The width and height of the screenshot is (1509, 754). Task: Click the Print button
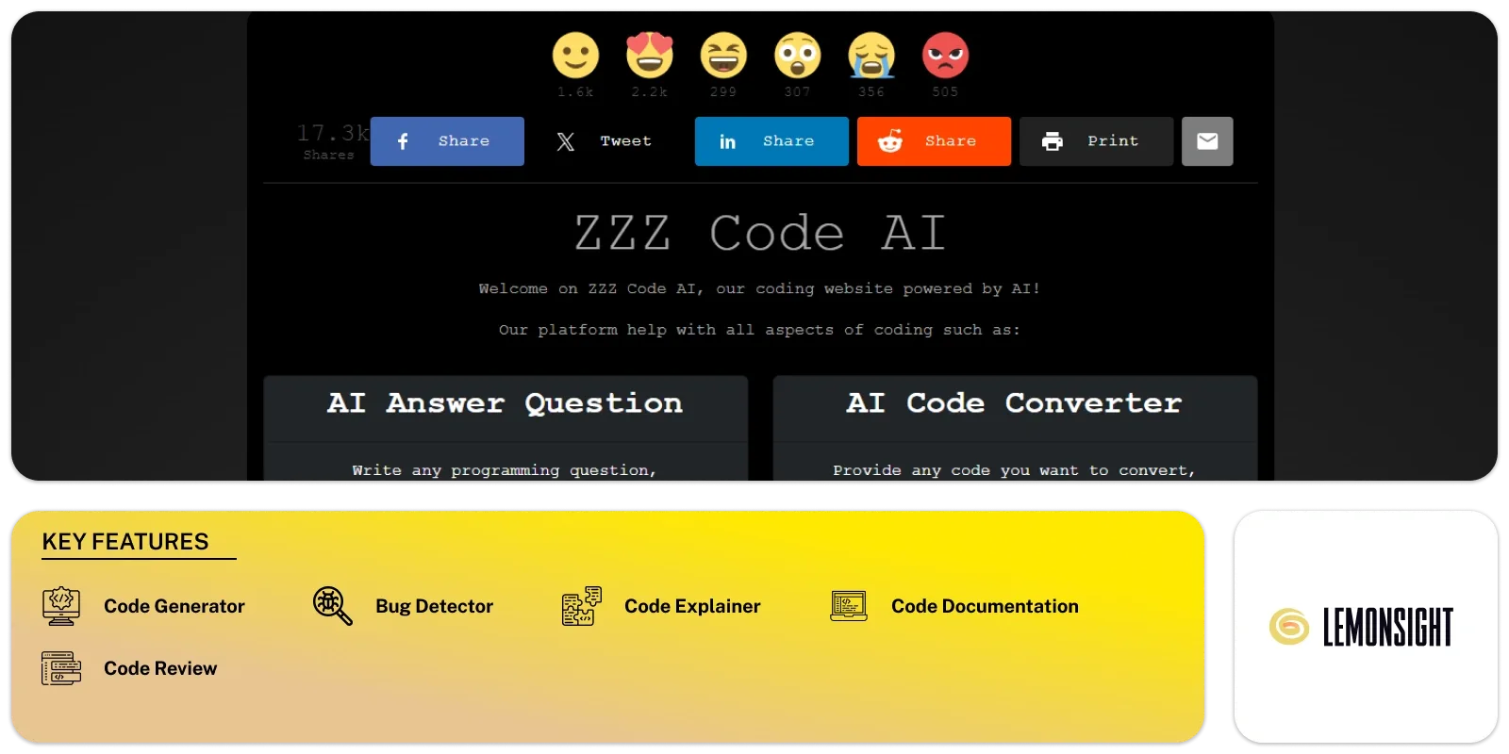tap(1096, 141)
